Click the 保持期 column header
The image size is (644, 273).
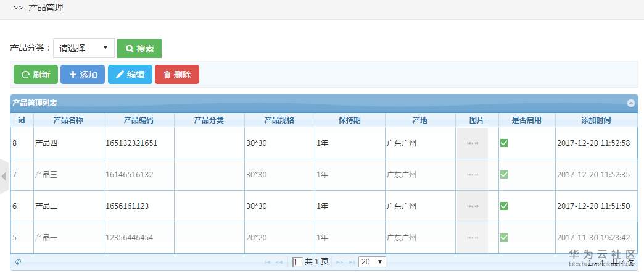[350, 120]
